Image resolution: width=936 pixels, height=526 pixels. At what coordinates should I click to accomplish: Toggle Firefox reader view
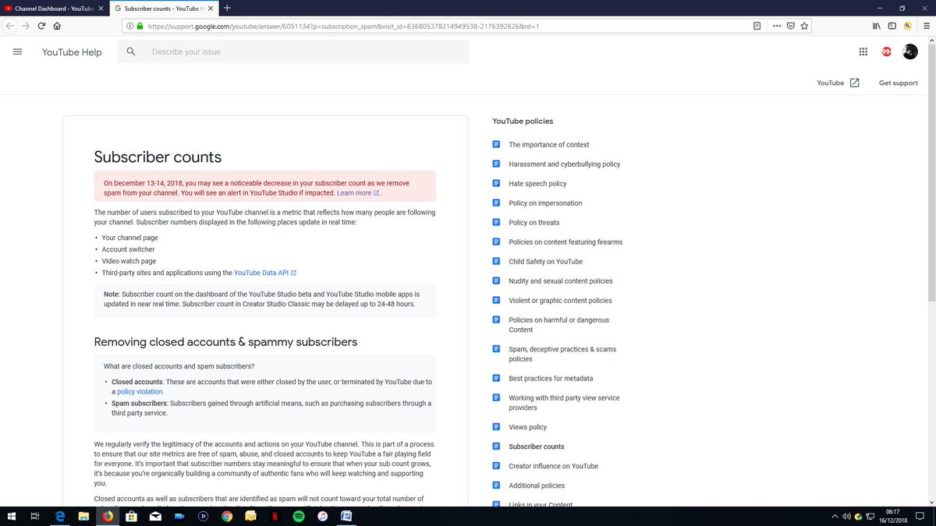pos(757,26)
